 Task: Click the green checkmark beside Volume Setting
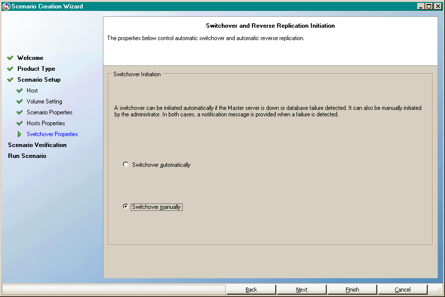click(x=20, y=101)
